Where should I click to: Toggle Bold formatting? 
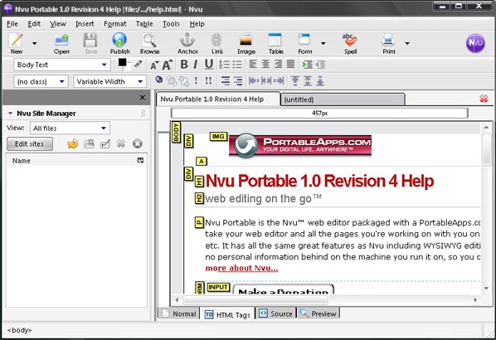point(184,64)
